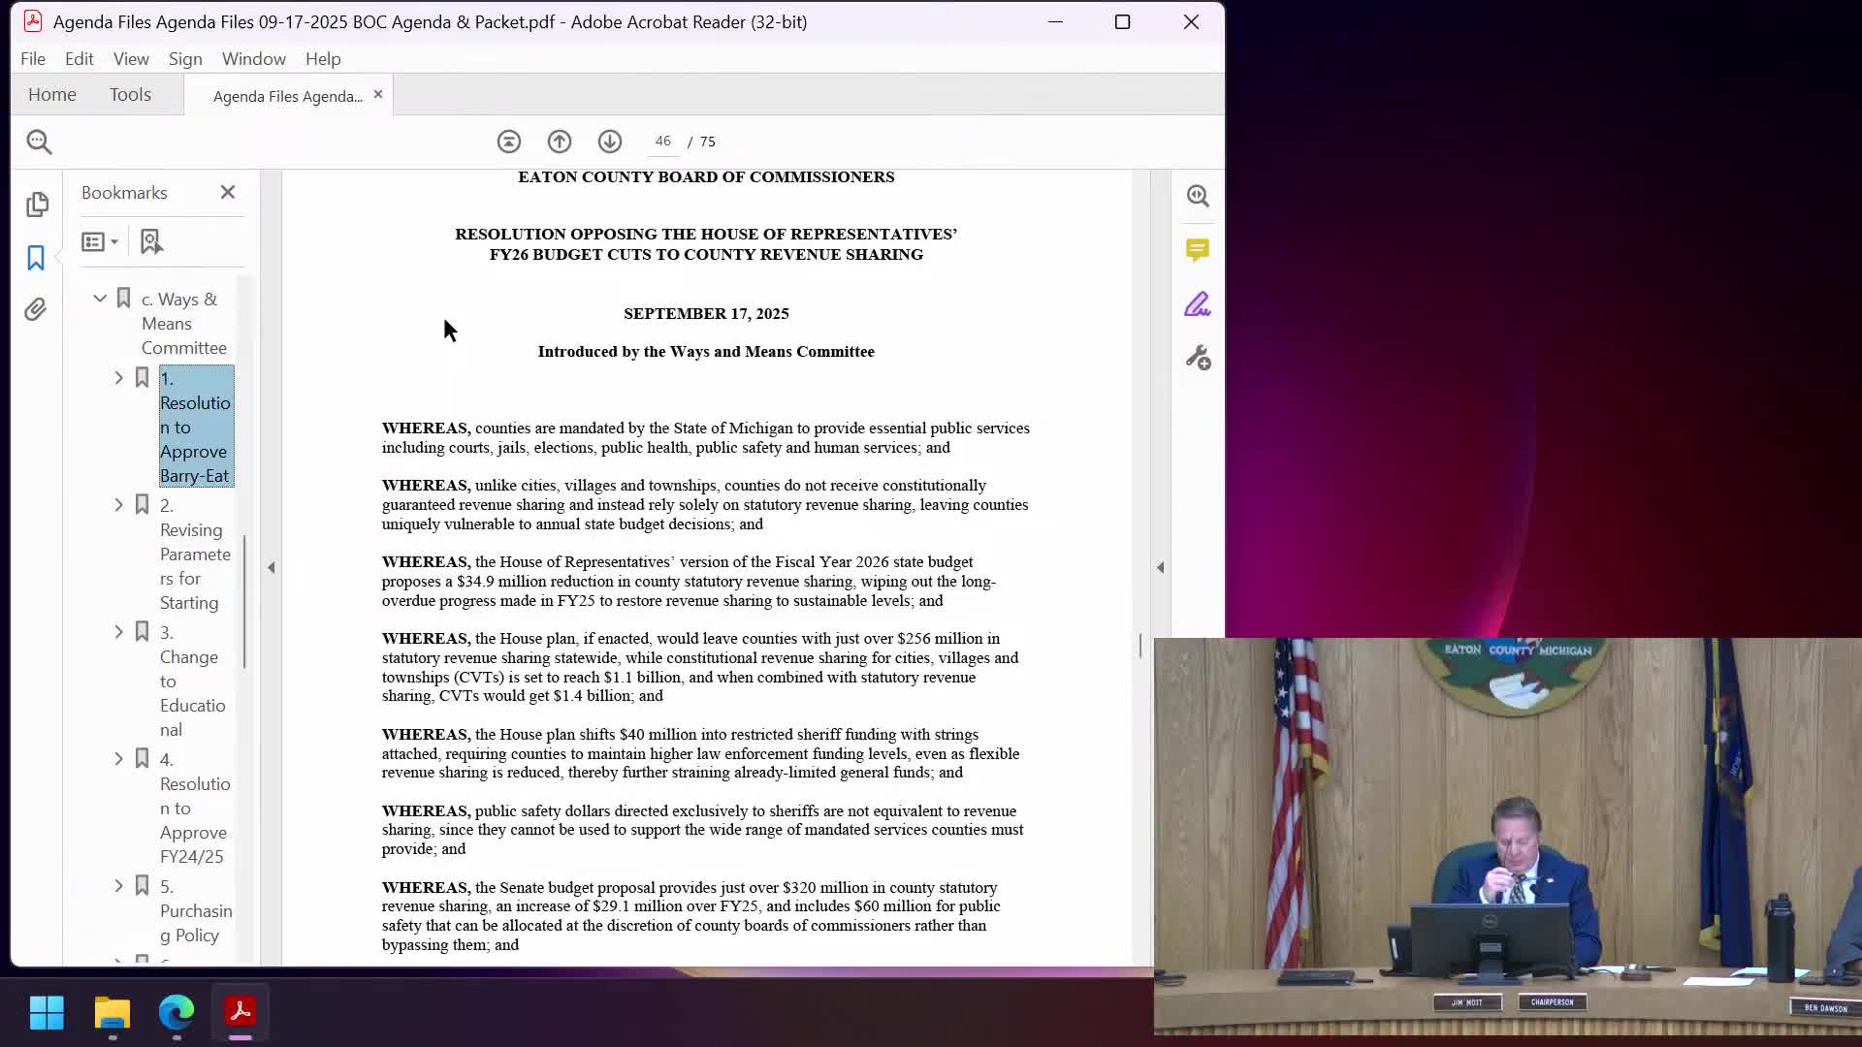1862x1047 pixels.
Task: Expand the Revising Parameters bookmark
Action: (x=118, y=505)
